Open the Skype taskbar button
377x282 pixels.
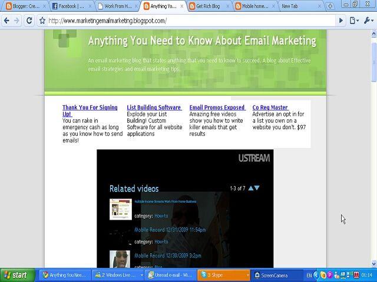[x=224, y=275]
